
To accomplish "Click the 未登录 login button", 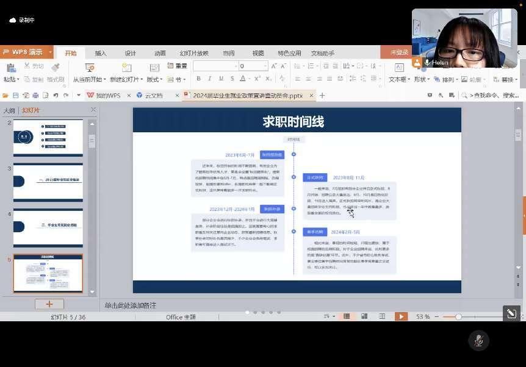I will point(399,53).
